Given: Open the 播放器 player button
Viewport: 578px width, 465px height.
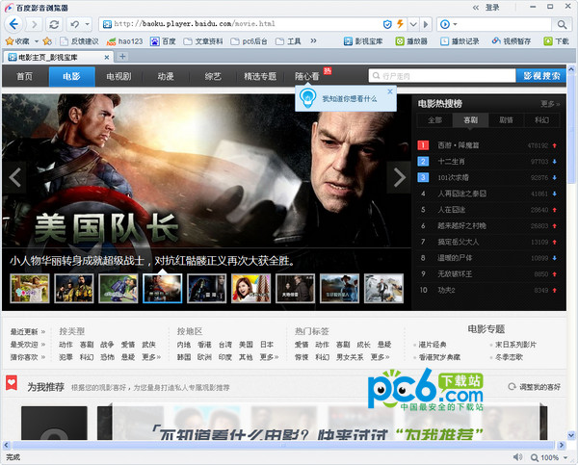Looking at the screenshot, I should (x=411, y=41).
